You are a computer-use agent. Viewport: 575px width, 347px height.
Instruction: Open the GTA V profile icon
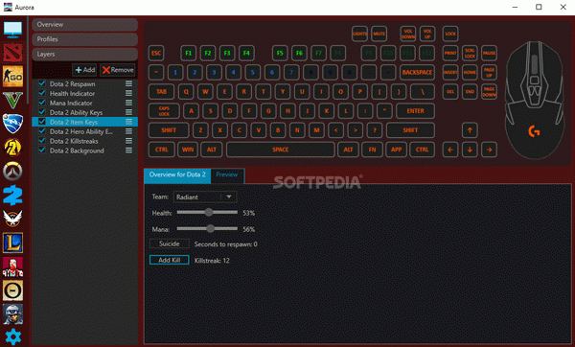12,100
